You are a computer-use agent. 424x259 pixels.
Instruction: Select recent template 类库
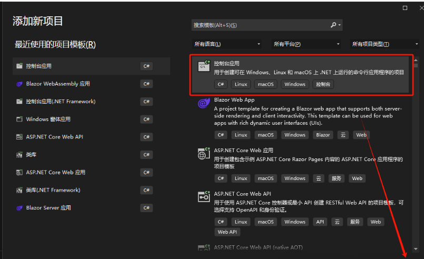pyautogui.click(x=91, y=155)
